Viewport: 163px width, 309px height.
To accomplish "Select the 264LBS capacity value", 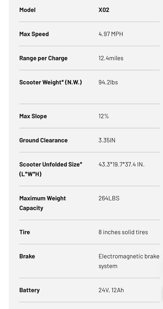I will (x=109, y=198).
